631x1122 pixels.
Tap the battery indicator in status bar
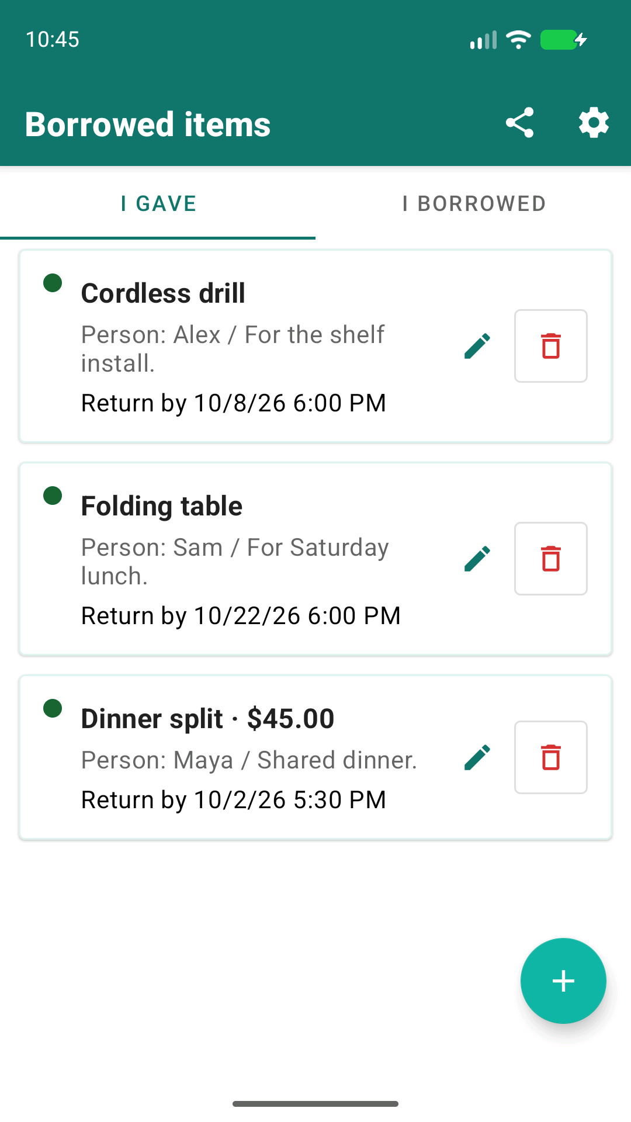click(x=563, y=40)
